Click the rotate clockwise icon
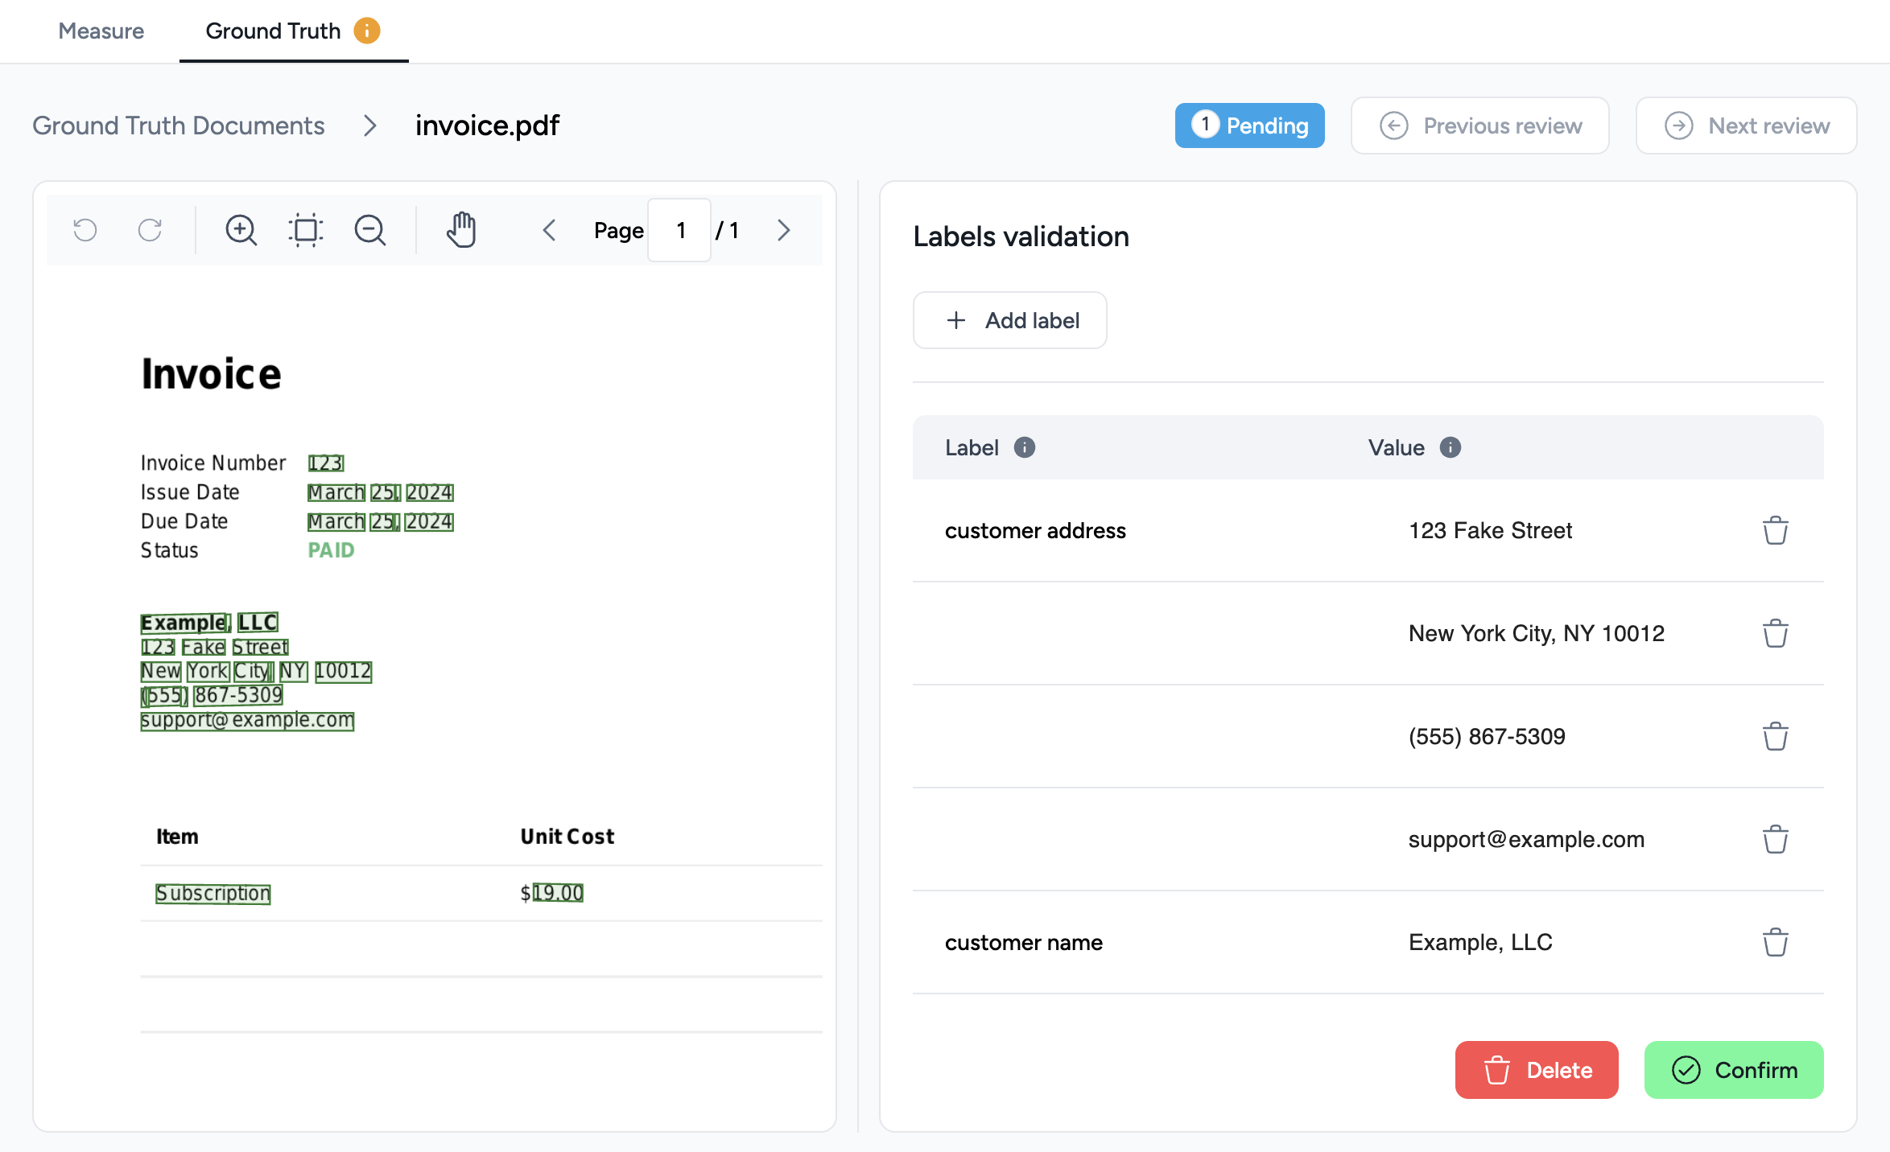The height and width of the screenshot is (1152, 1890). pos(150,230)
